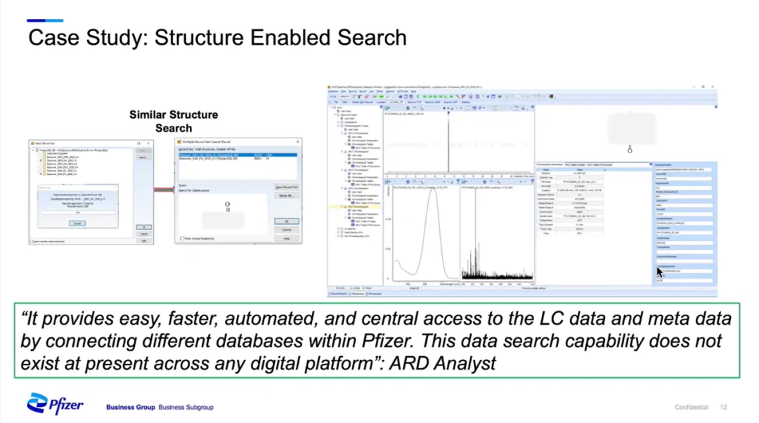Toggle the Open recently used record set checkbox
This screenshot has height=423, width=759.
coord(32,241)
